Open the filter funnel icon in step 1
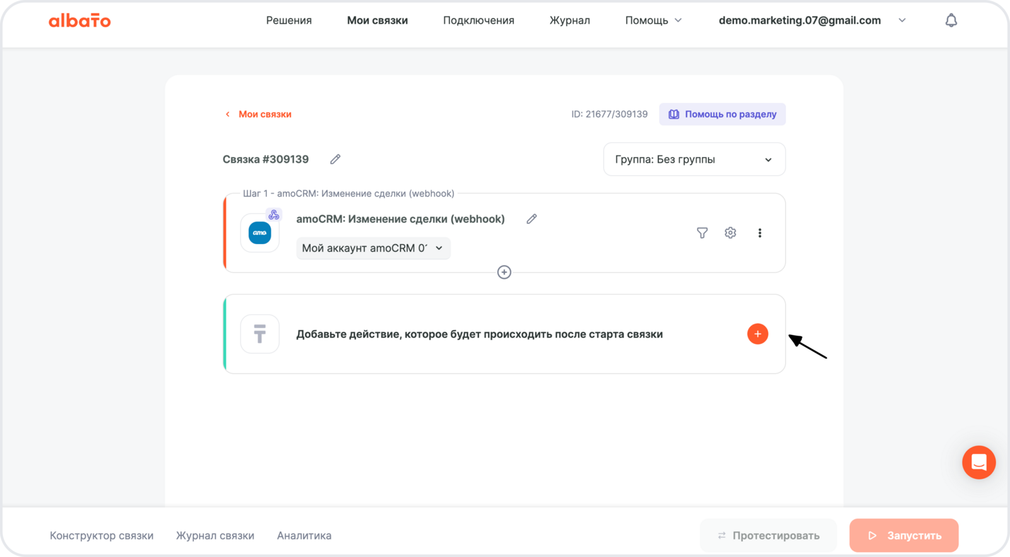1010x557 pixels. click(702, 233)
